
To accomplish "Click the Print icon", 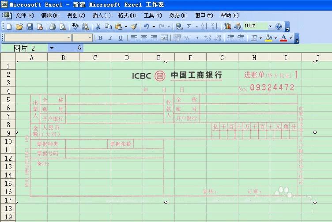I will point(52,26).
